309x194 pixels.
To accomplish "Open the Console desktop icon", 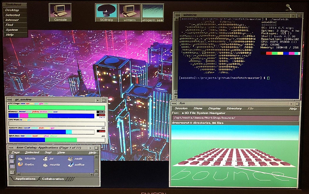I will tap(60, 11).
